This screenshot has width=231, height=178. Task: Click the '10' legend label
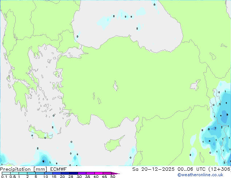coord(46,177)
